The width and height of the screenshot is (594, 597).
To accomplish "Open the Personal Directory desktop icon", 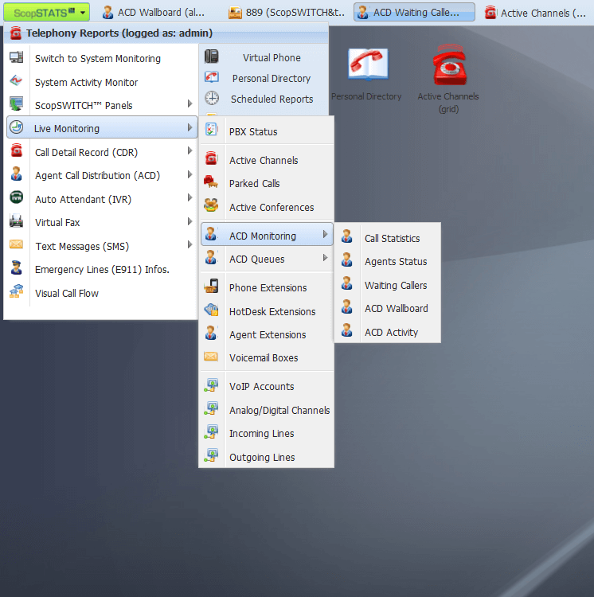I will tap(366, 68).
